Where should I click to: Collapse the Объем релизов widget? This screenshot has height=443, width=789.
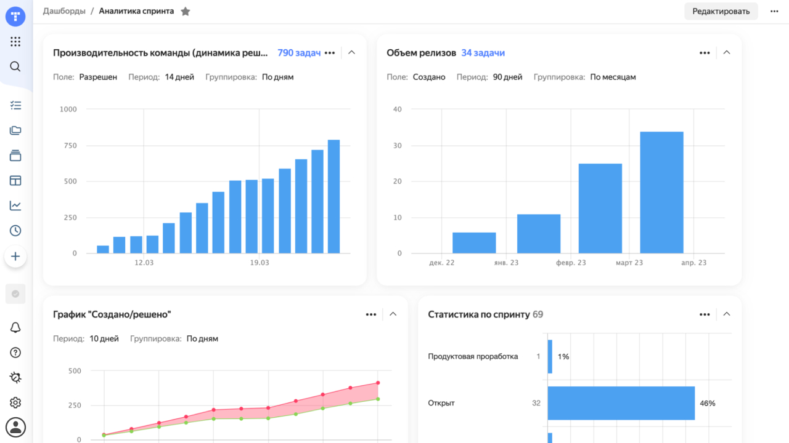[727, 53]
